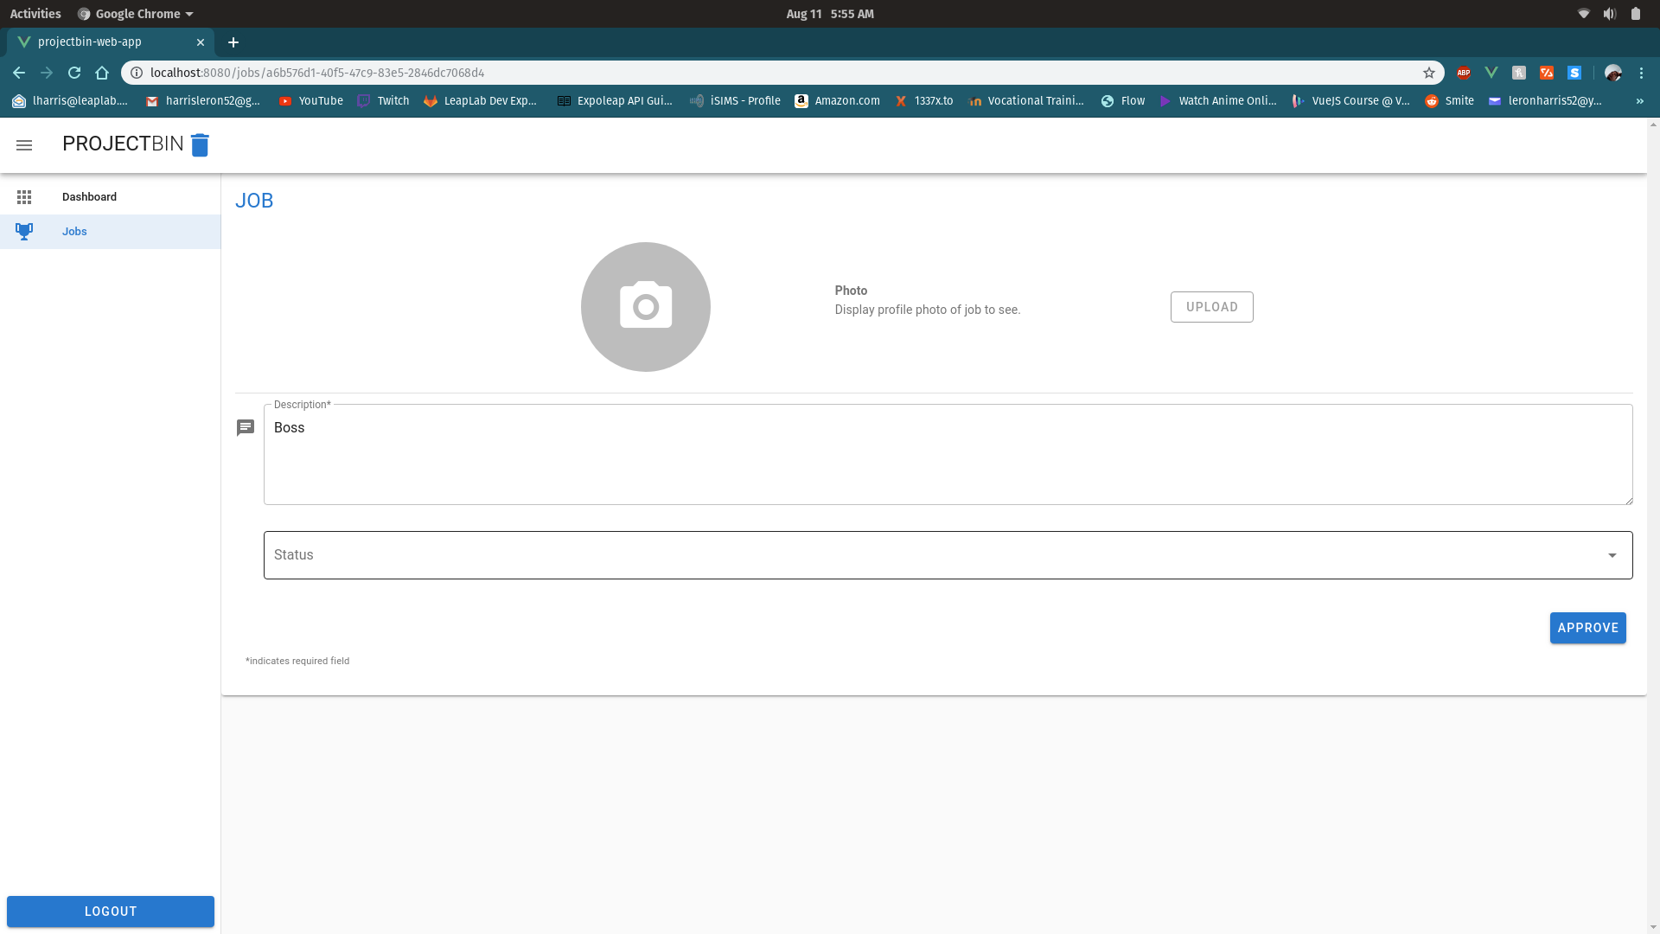The width and height of the screenshot is (1660, 934).
Task: Select Dashboard in the sidebar
Action: (89, 197)
